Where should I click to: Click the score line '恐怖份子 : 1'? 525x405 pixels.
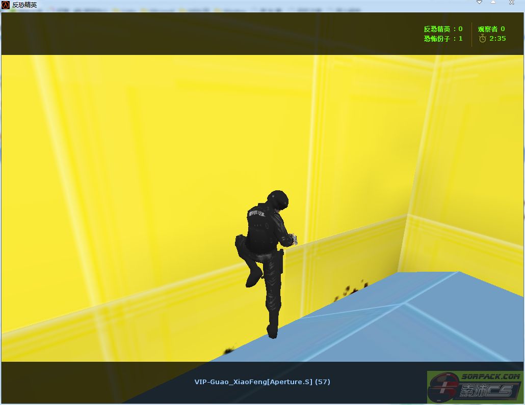(443, 39)
